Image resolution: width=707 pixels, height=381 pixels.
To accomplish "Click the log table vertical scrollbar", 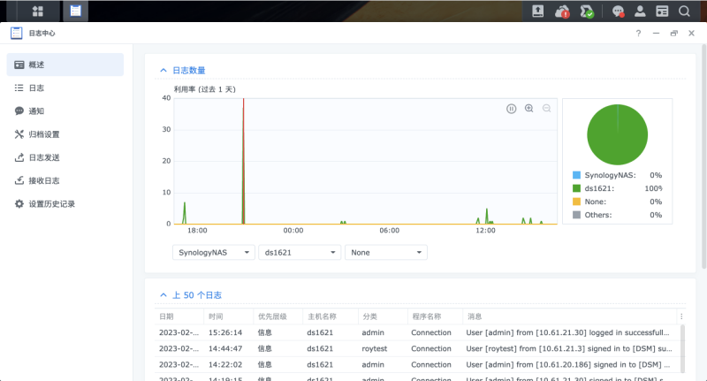I will pos(682,348).
